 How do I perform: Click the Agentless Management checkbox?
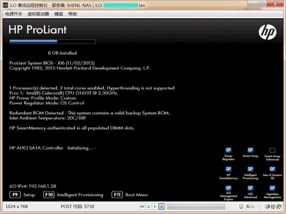click(272, 188)
